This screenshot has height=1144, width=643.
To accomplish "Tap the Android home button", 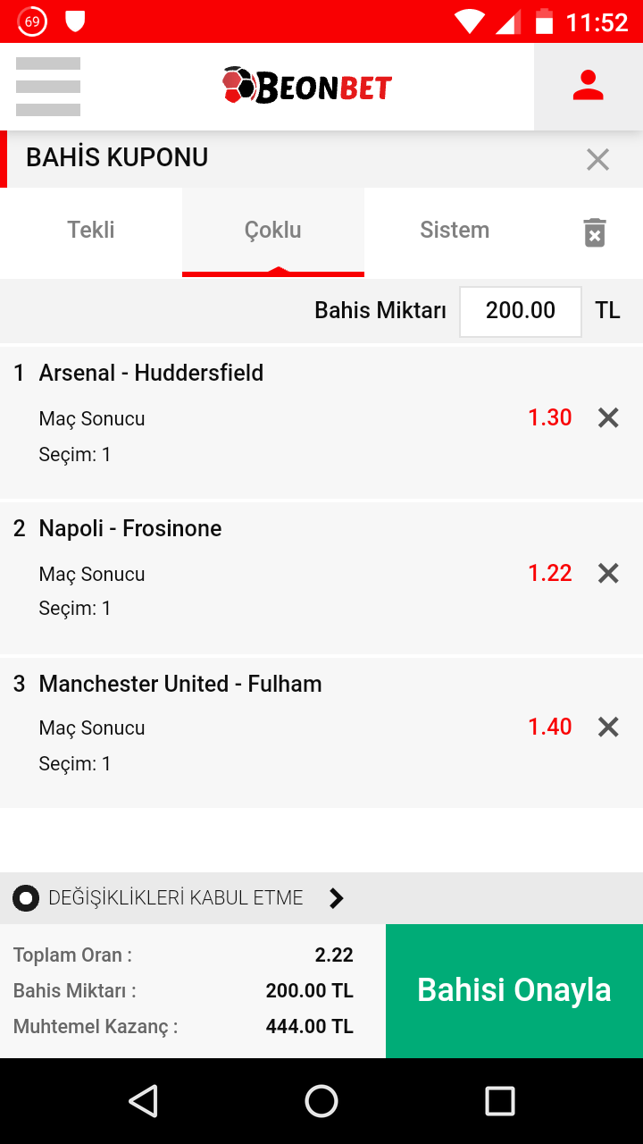I will pyautogui.click(x=321, y=1101).
